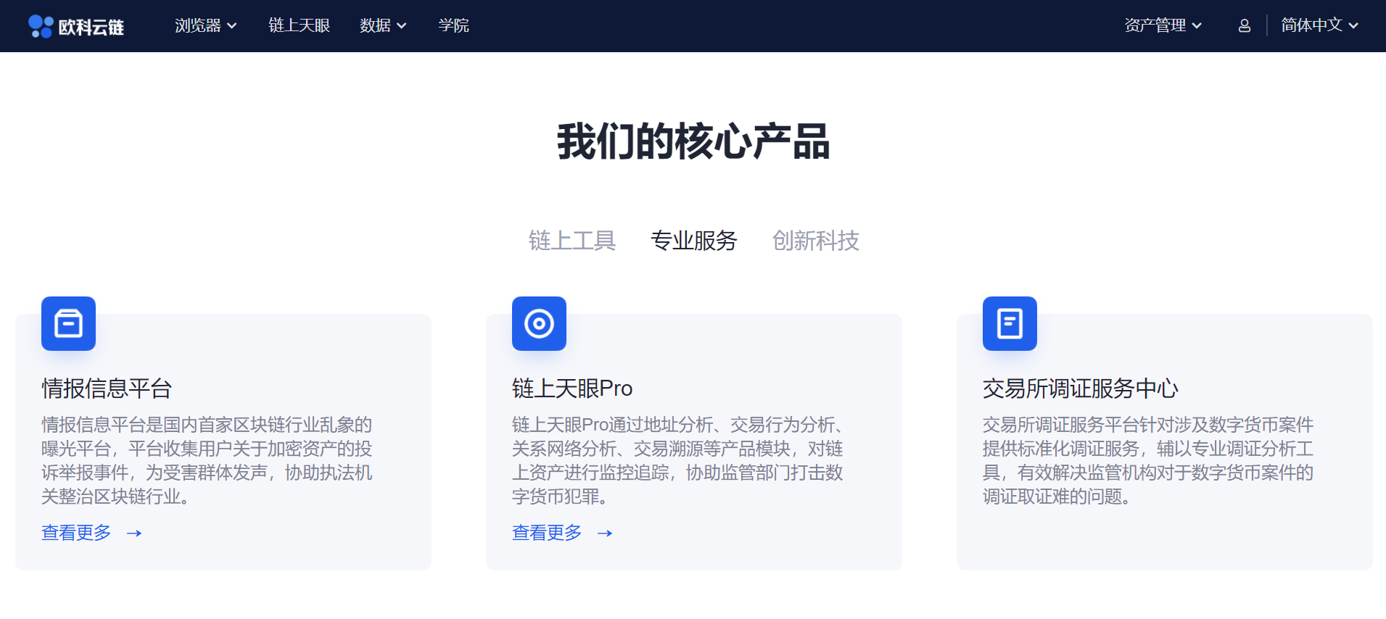Open the 资产管理 dropdown

(1163, 25)
